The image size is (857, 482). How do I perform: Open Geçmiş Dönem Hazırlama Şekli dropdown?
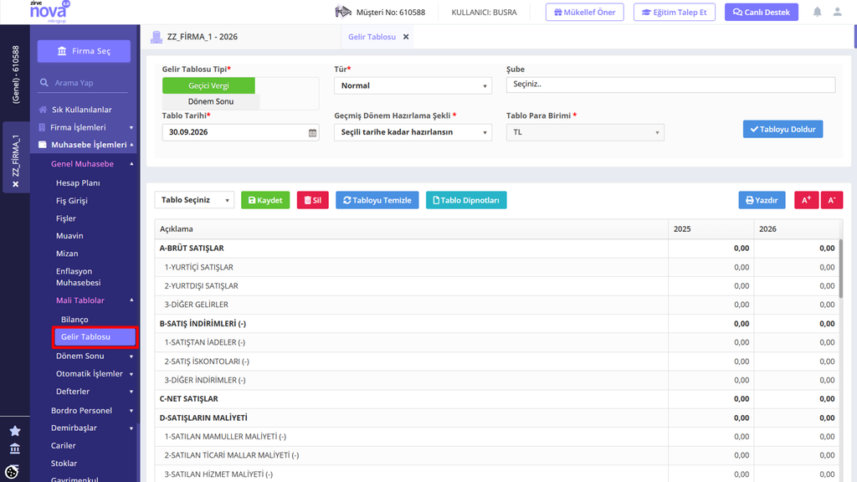coord(413,132)
